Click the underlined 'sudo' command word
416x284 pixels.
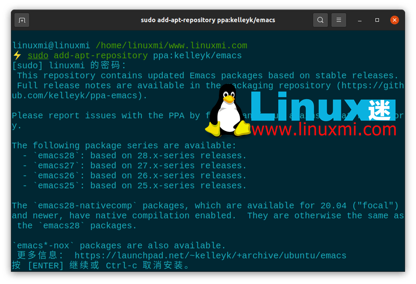coord(38,56)
